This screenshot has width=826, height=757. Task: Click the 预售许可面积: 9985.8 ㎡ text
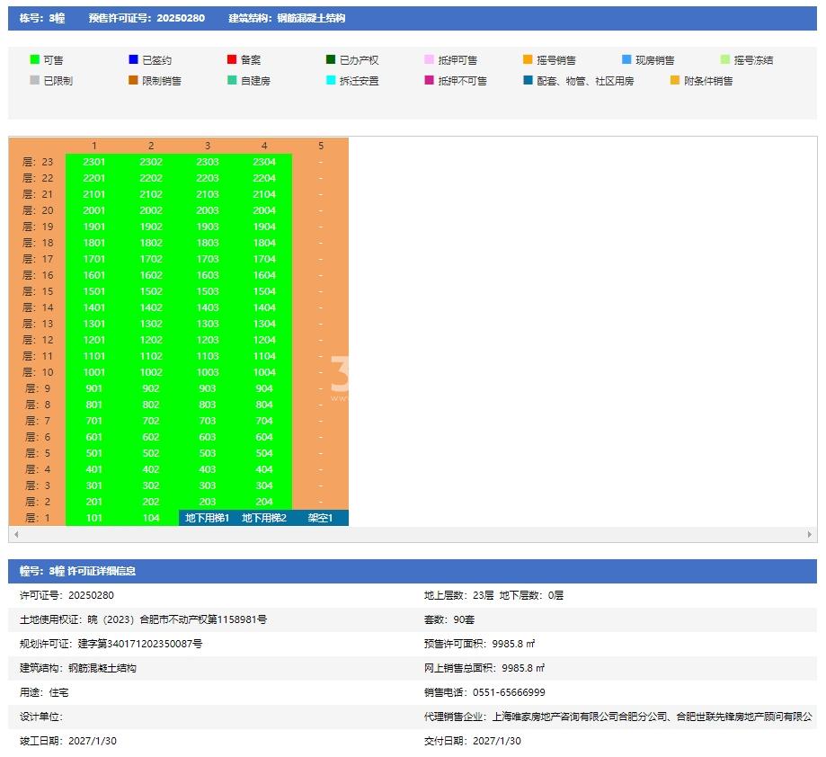479,644
